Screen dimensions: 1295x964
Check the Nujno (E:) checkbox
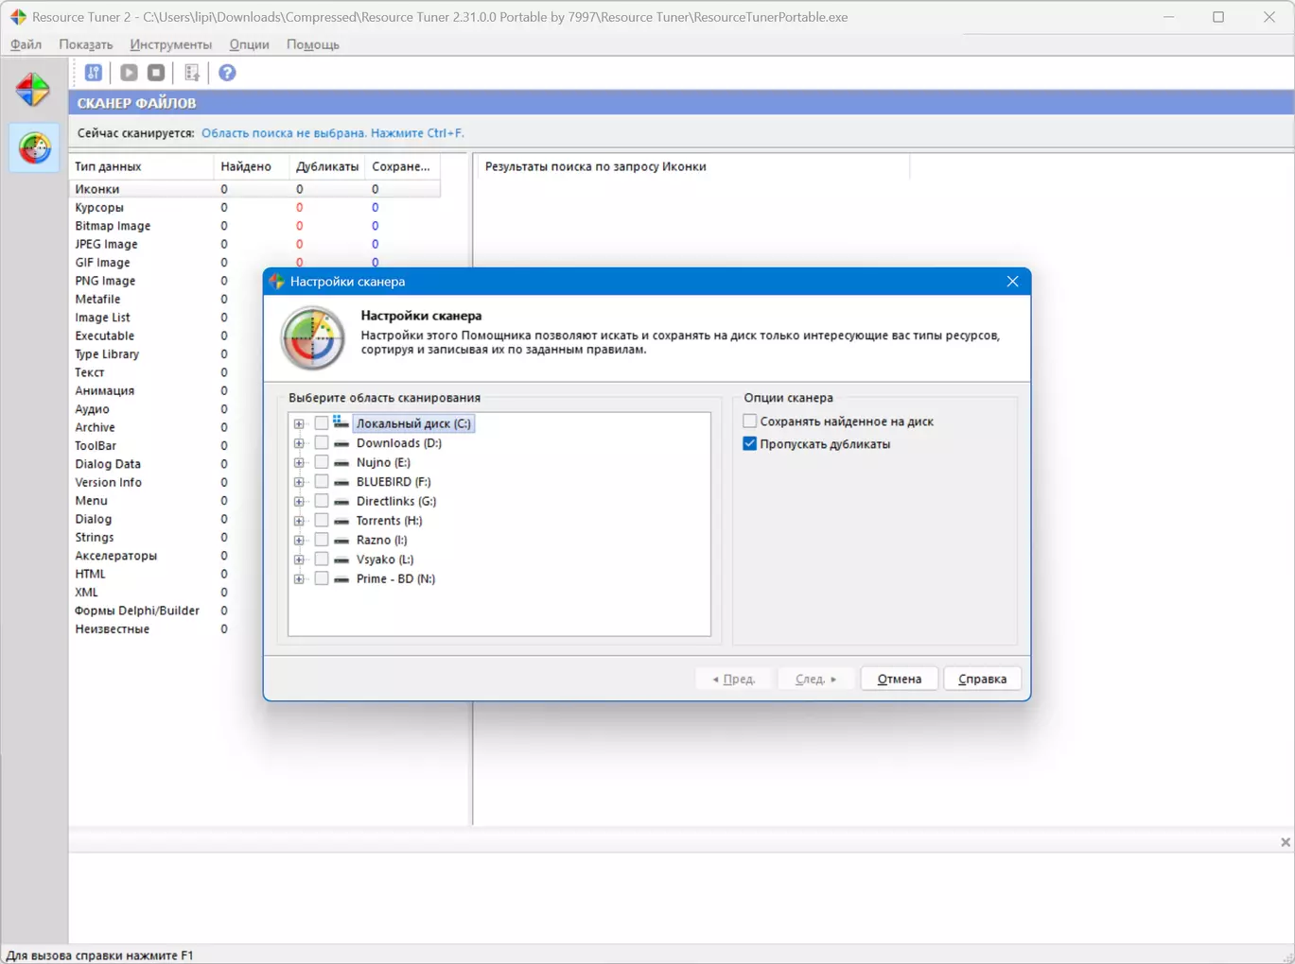(322, 462)
